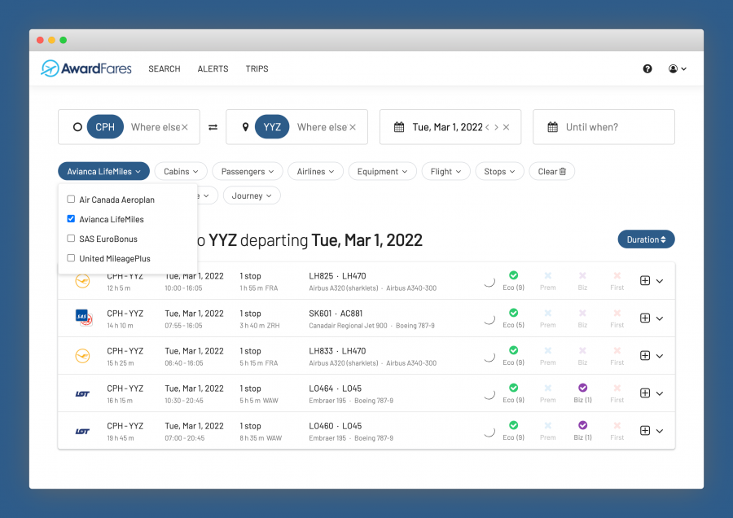
Task: Expand details of the LO460 flight row
Action: coord(660,431)
